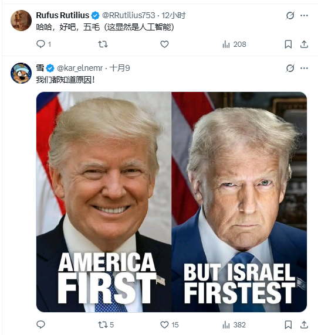Image resolution: width=318 pixels, height=335 pixels.
Task: Open the America First meme image
Action: click(171, 202)
